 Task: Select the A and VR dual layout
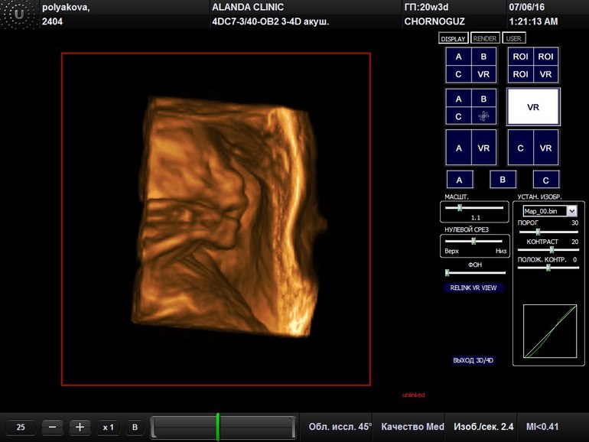(470, 148)
